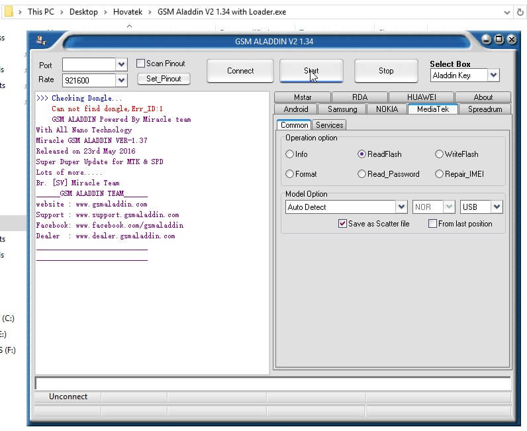Click the Start button
Image resolution: width=527 pixels, height=431 pixels.
pyautogui.click(x=311, y=71)
